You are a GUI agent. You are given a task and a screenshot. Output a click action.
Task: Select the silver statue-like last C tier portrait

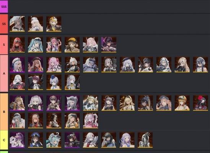(x=145, y=140)
